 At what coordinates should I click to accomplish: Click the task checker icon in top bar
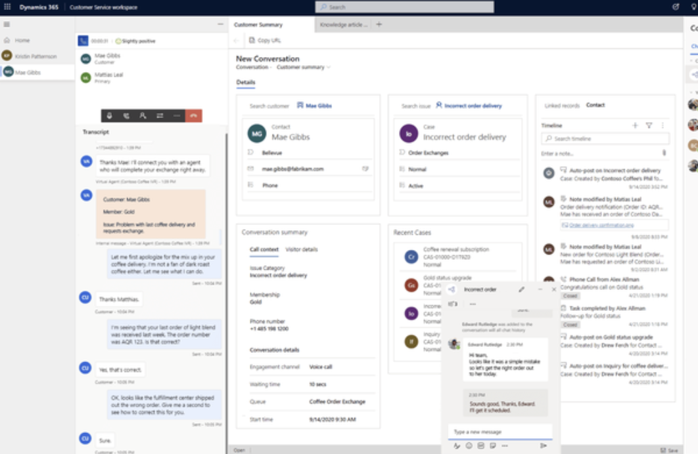click(x=676, y=7)
